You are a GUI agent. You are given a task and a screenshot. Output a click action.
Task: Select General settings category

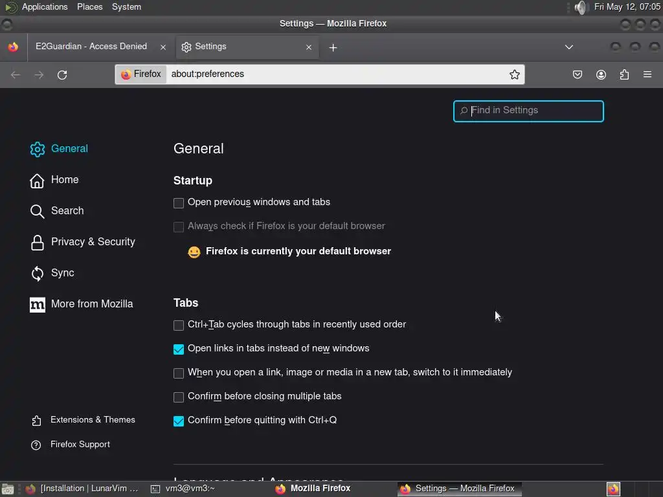pos(59,149)
